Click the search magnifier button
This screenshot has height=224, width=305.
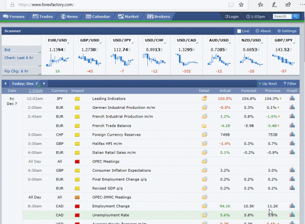click(295, 16)
